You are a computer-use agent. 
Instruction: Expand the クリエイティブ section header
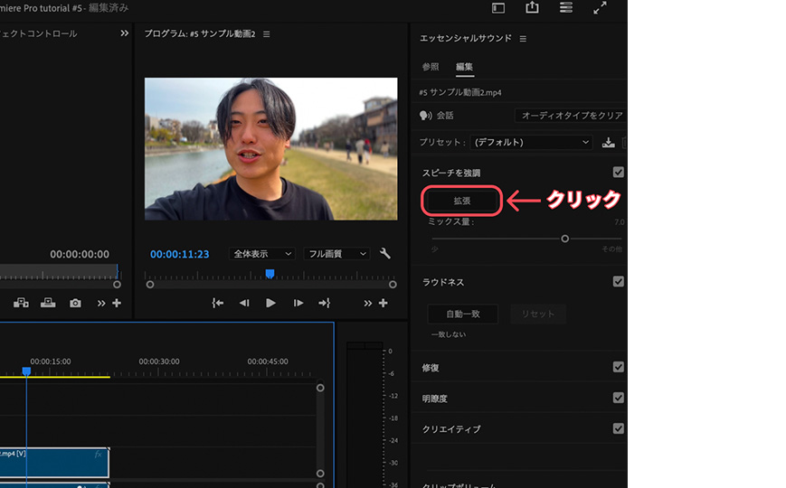click(451, 429)
